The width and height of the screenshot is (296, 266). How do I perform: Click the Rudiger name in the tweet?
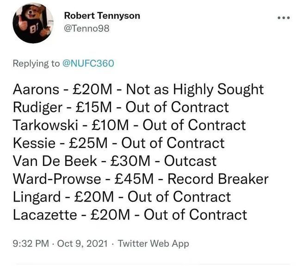37,107
